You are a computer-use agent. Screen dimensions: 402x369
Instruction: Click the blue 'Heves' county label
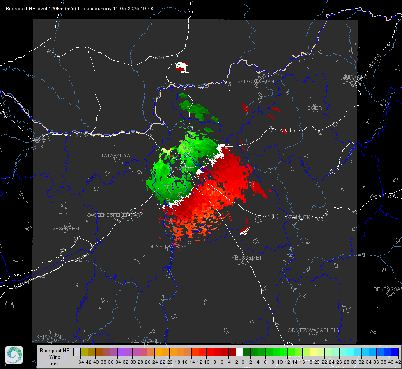(303, 166)
